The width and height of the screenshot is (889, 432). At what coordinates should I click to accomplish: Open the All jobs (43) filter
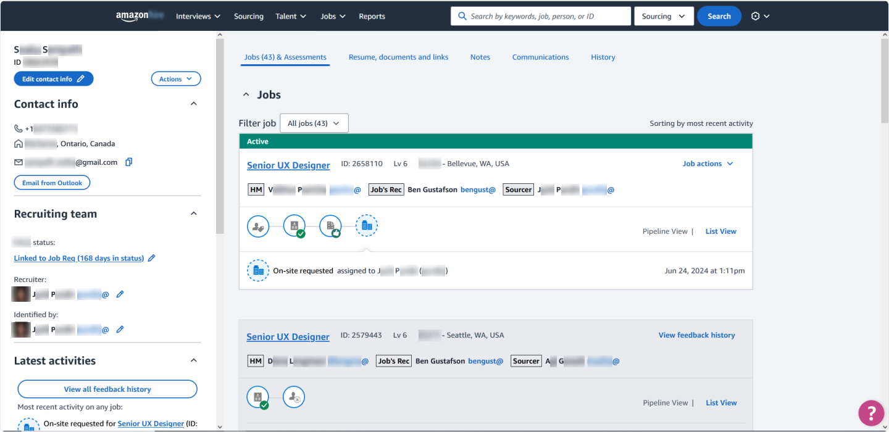point(314,123)
